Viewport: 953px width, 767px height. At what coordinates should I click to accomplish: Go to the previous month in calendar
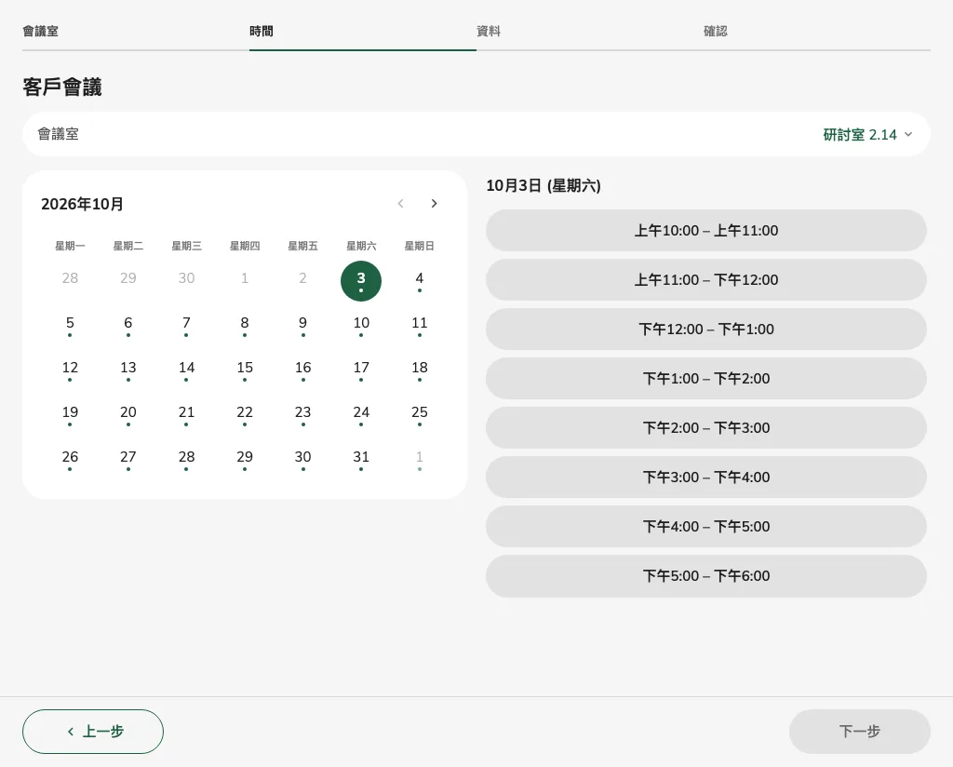(x=400, y=204)
